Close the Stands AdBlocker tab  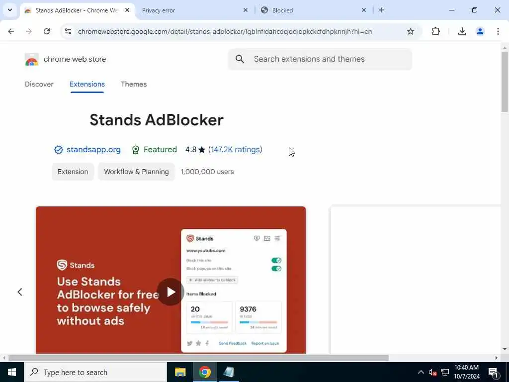click(x=127, y=10)
